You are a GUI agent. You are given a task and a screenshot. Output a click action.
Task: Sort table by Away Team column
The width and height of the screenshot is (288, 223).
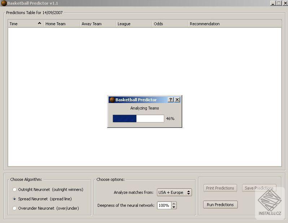tap(98, 24)
